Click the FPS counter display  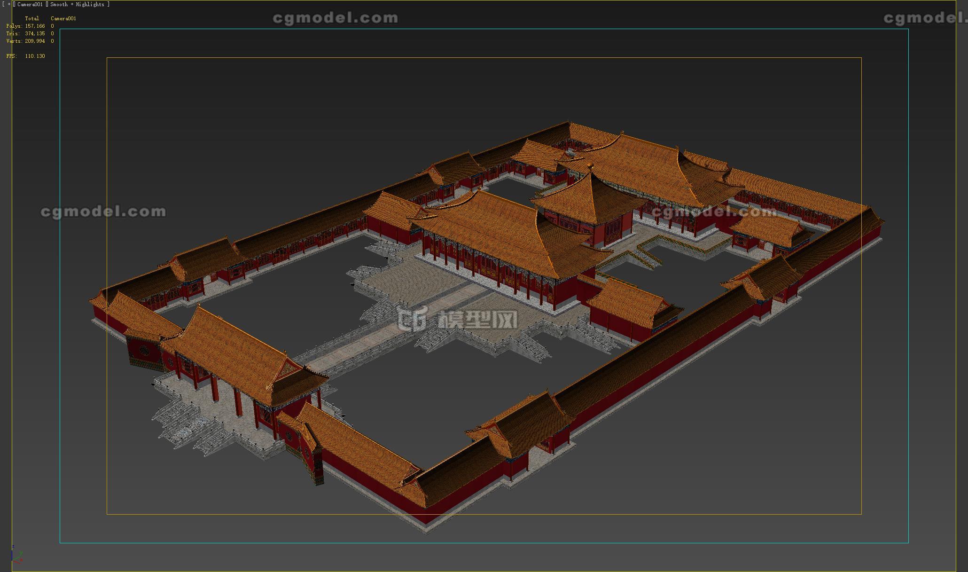(x=24, y=55)
